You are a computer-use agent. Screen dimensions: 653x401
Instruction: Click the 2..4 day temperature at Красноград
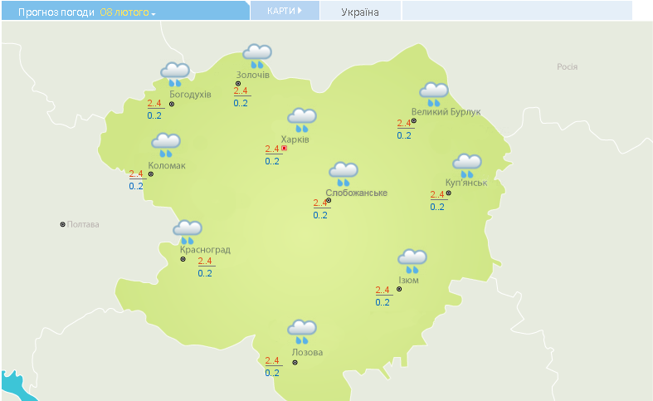[205, 261]
